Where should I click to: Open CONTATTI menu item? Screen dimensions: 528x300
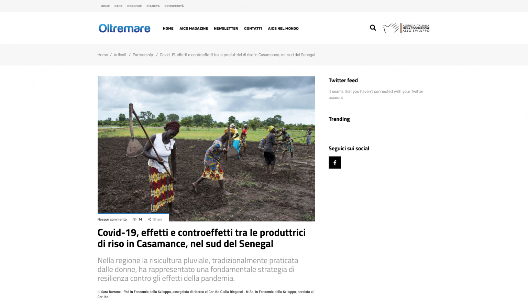click(x=253, y=29)
